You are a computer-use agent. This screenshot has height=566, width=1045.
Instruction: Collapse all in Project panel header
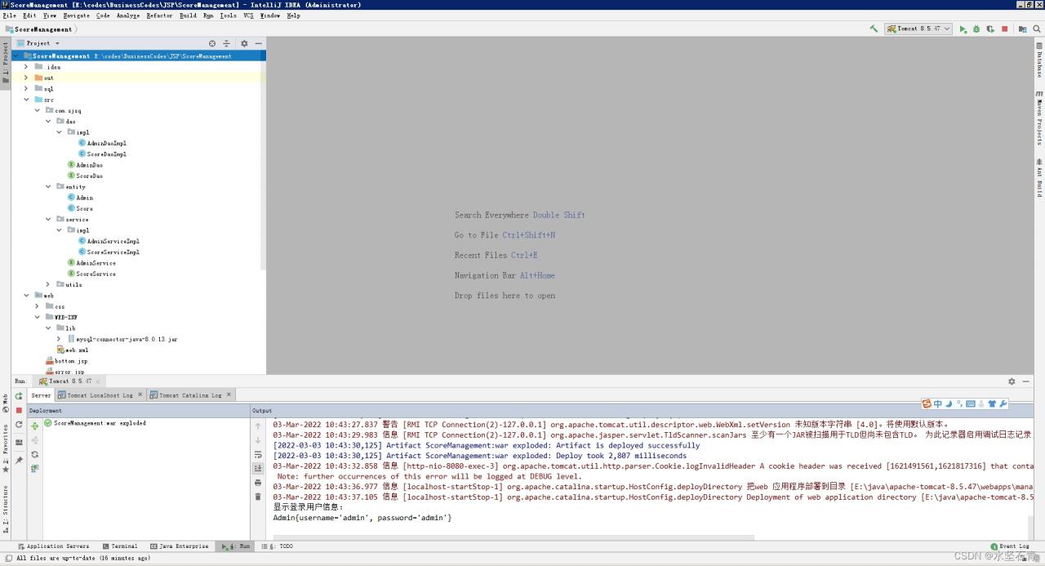226,43
